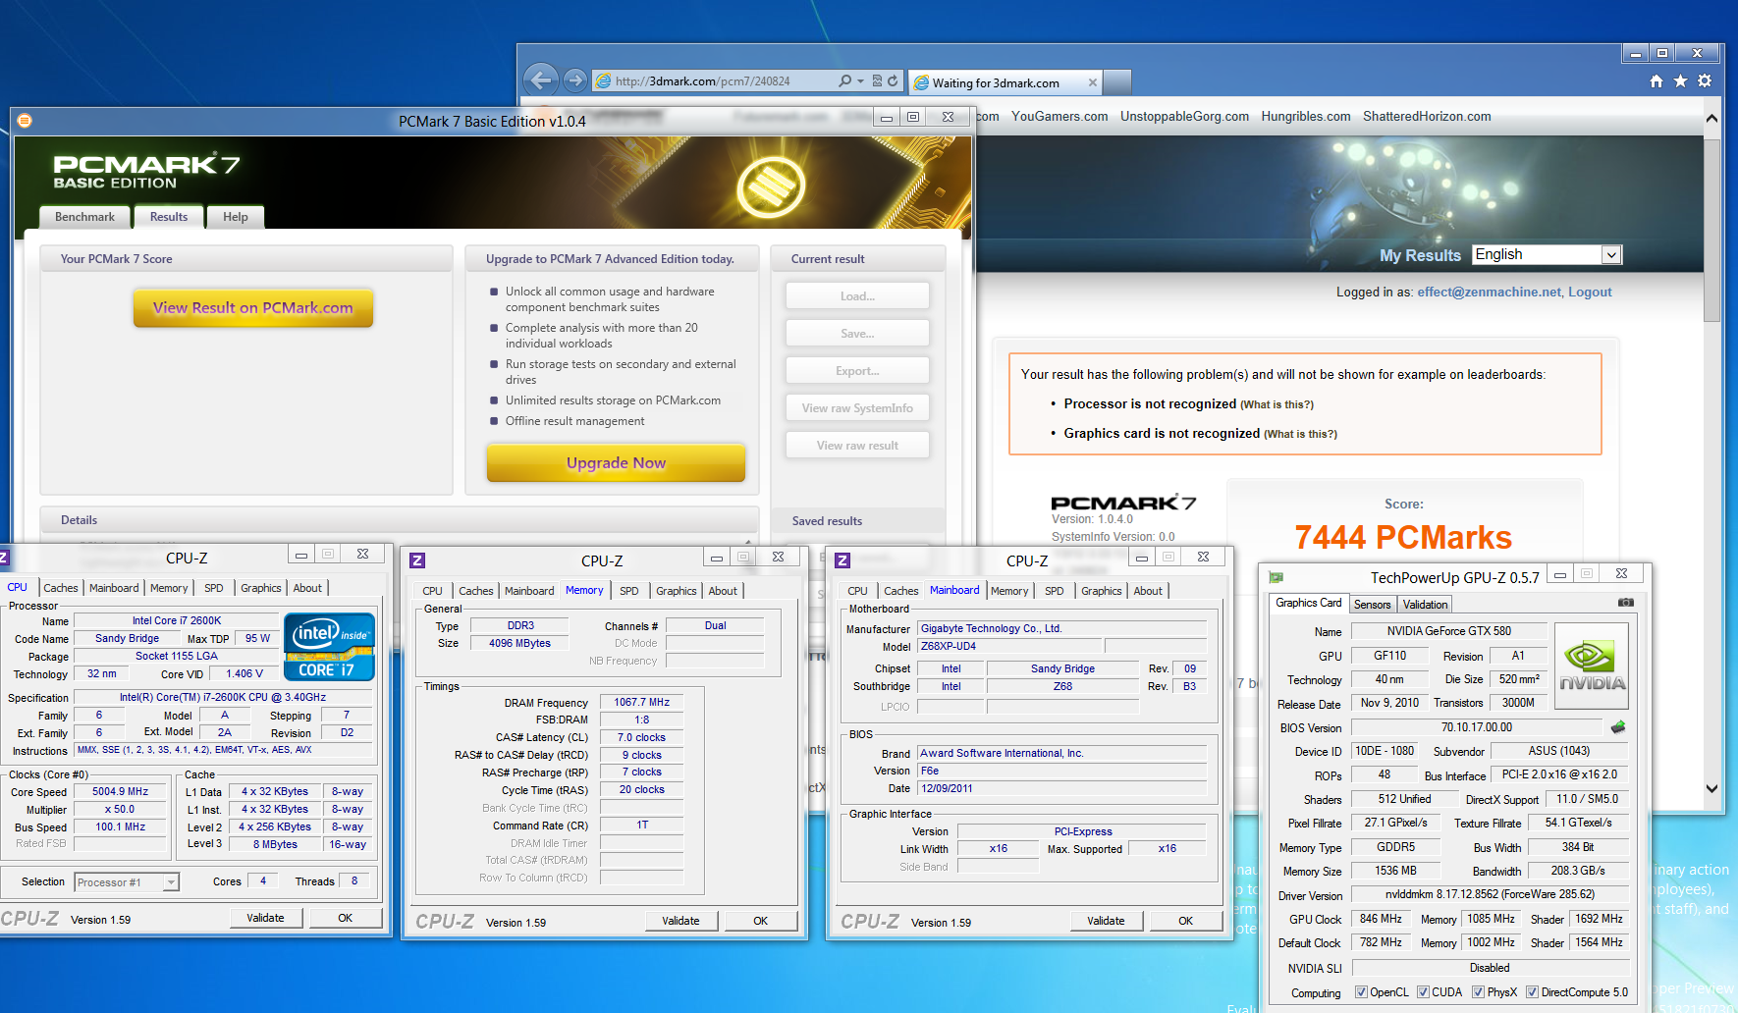Image resolution: width=1738 pixels, height=1013 pixels.
Task: Open the English language dropdown
Action: tap(1548, 255)
